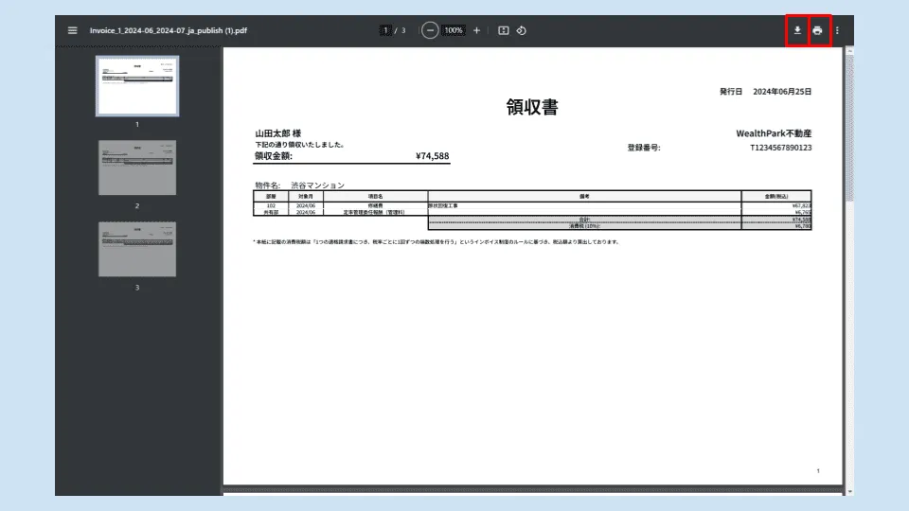Screen dimensions: 909x511
Task: Click the page number input field
Action: tap(385, 30)
